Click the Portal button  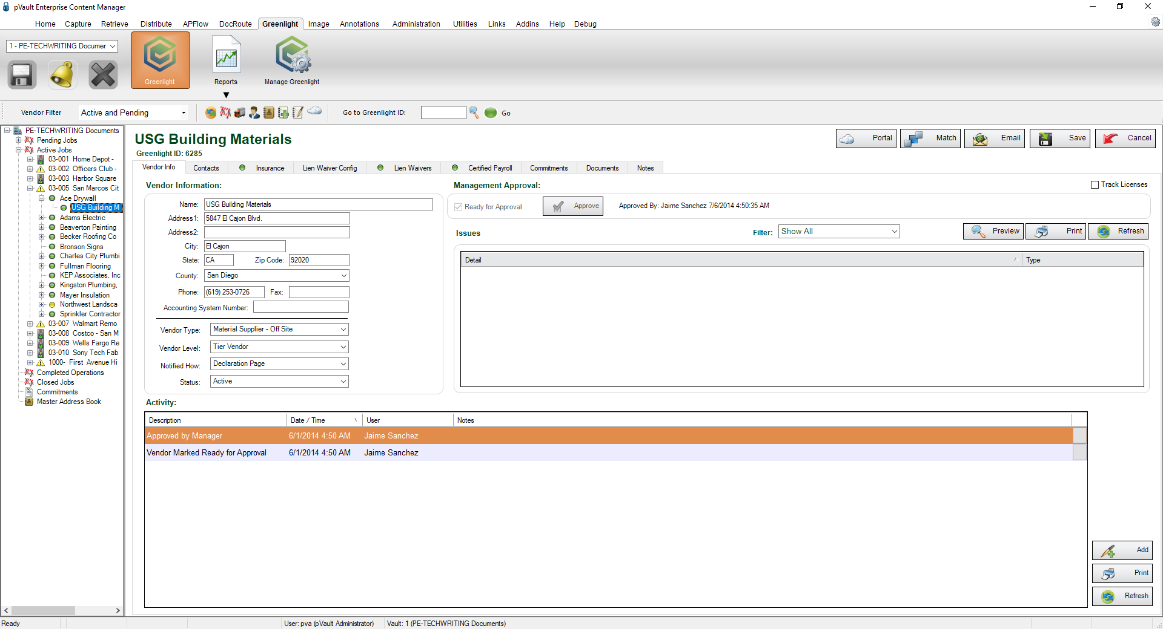point(866,139)
